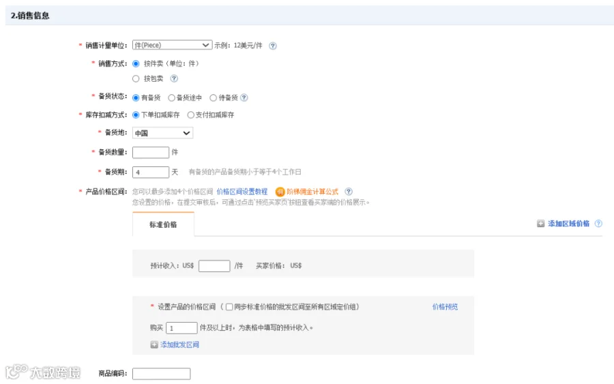Click plus icon beside 添加区域价格
Image resolution: width=614 pixels, height=384 pixels.
pyautogui.click(x=541, y=224)
